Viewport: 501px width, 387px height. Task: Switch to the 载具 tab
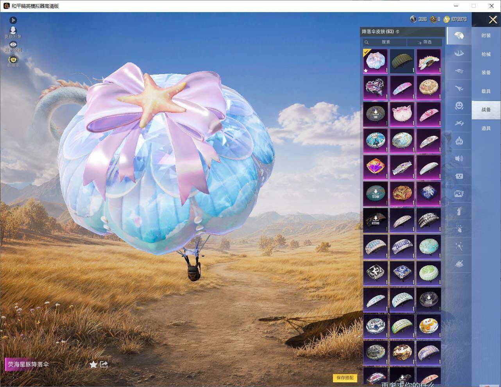pyautogui.click(x=486, y=91)
